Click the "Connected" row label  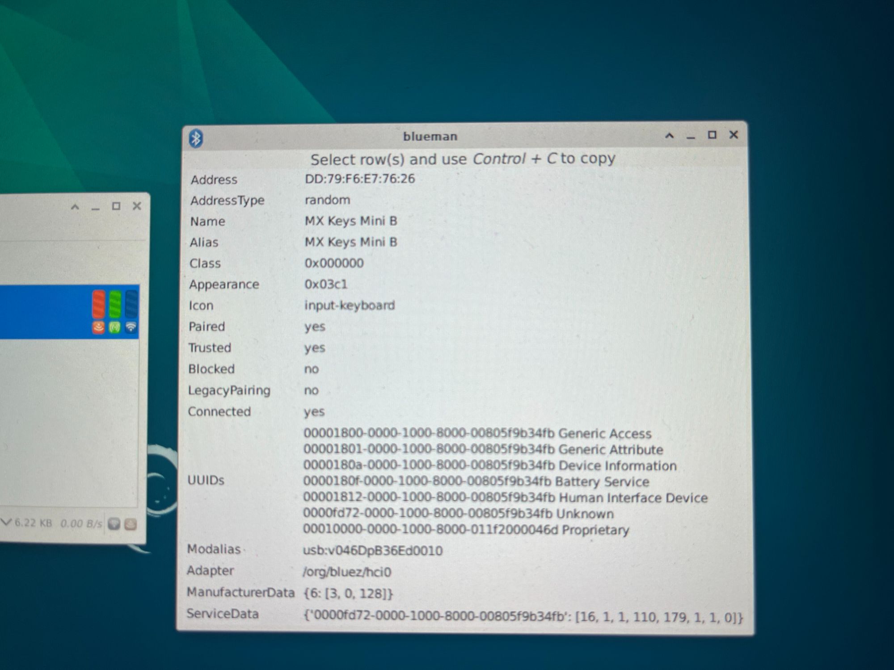click(219, 411)
